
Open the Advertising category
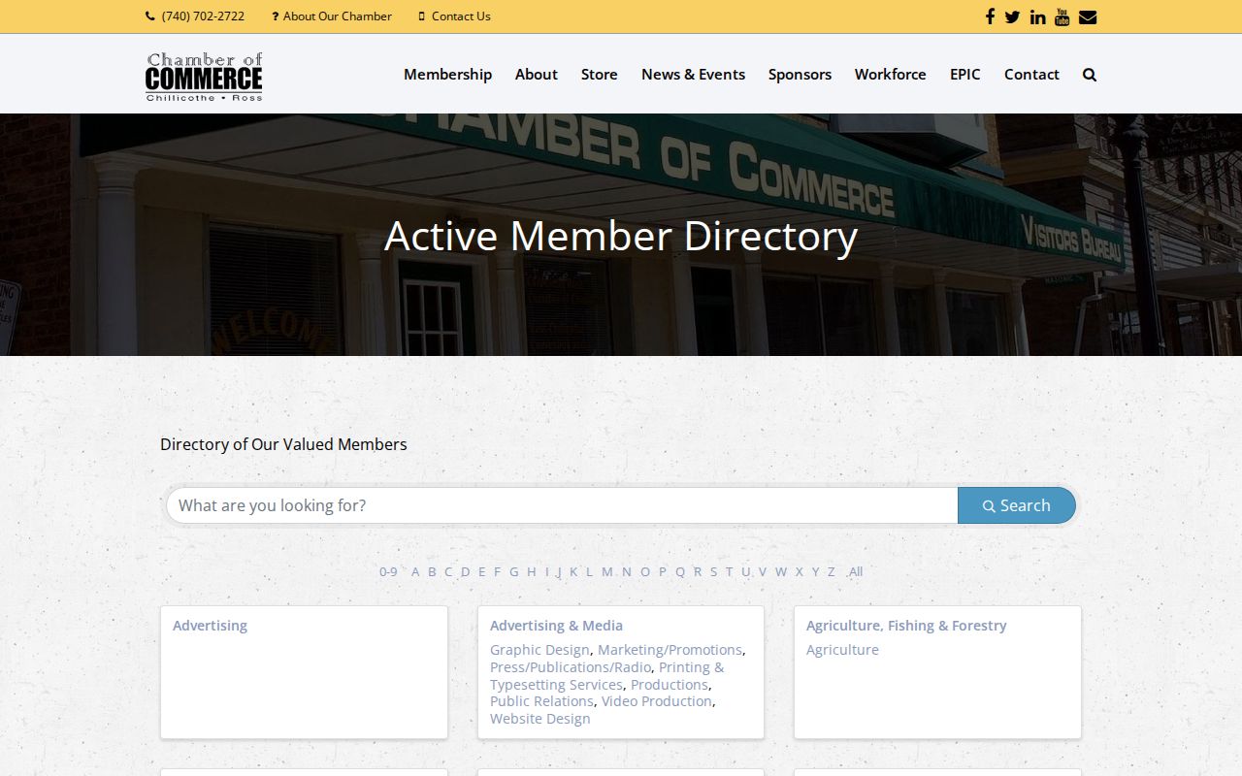210,626
